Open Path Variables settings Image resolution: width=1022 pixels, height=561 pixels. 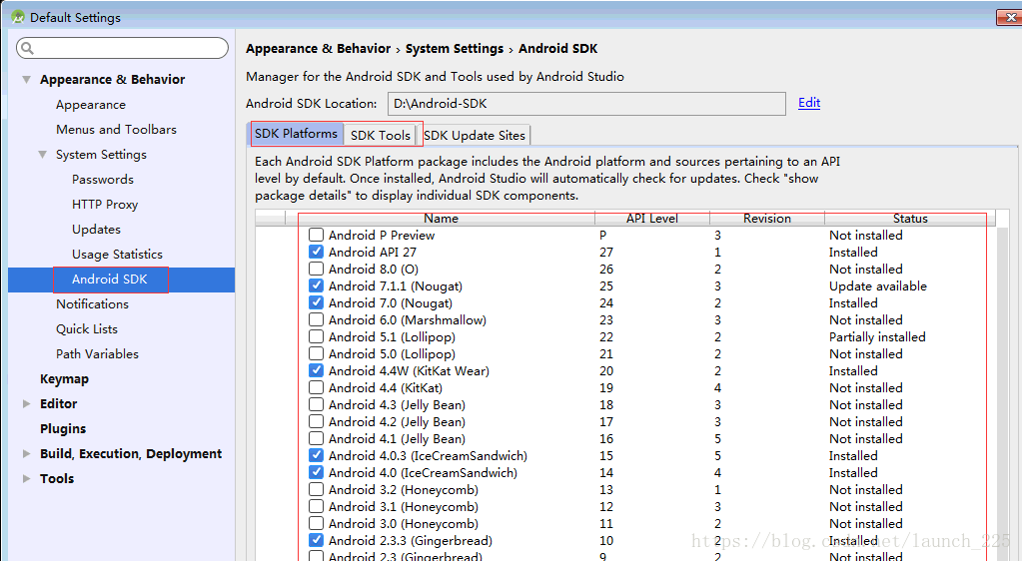[x=97, y=353]
